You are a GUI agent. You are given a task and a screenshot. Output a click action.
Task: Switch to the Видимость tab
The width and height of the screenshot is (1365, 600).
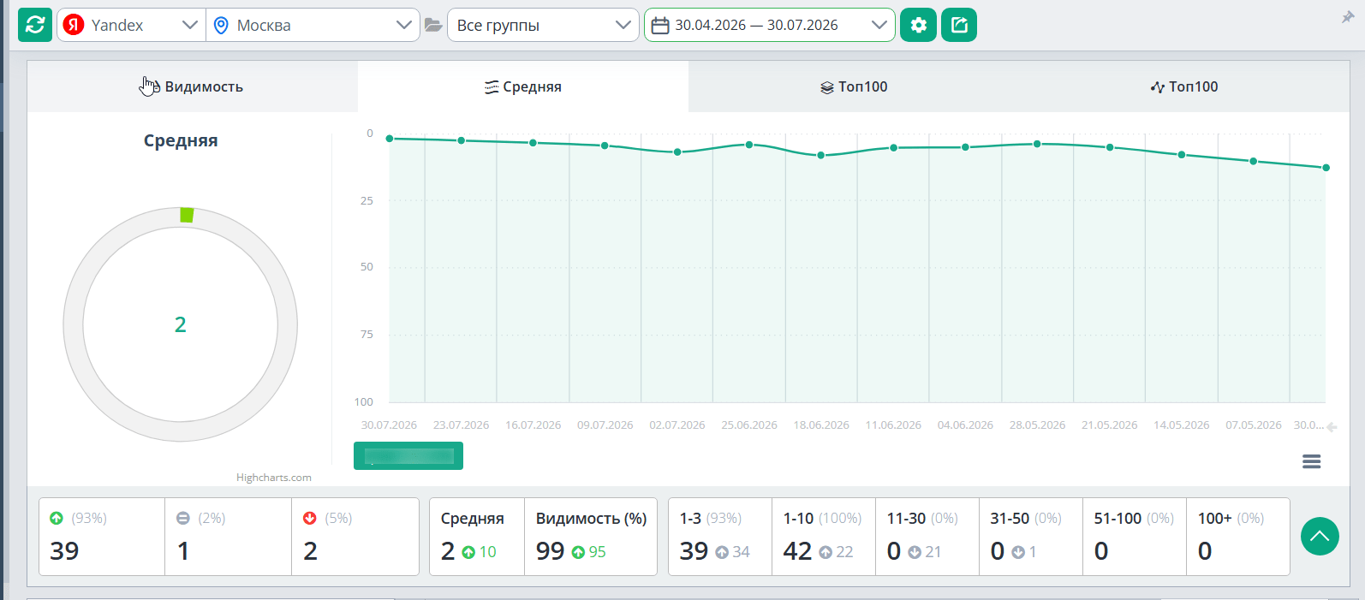pyautogui.click(x=193, y=86)
